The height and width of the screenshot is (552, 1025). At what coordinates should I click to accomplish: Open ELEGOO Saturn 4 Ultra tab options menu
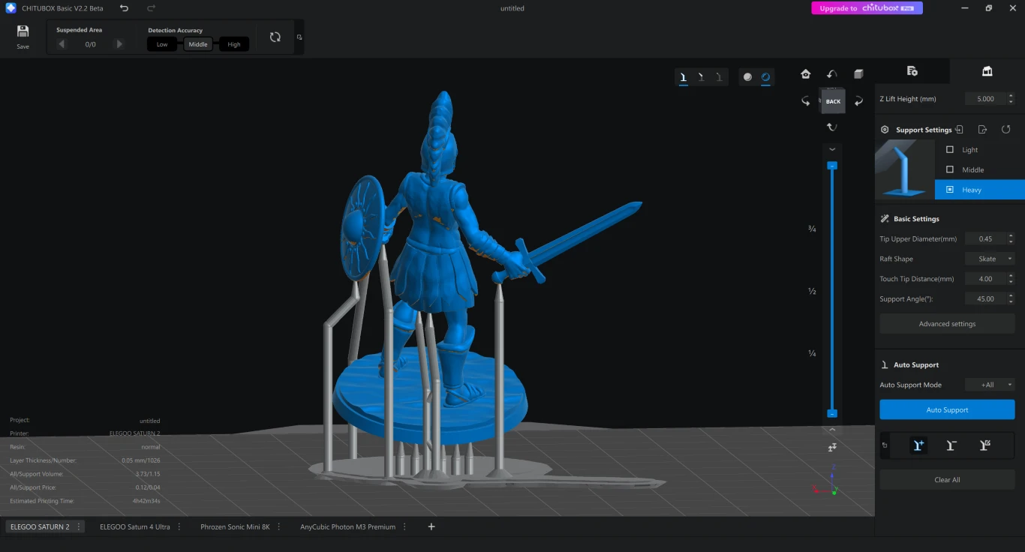tap(179, 526)
